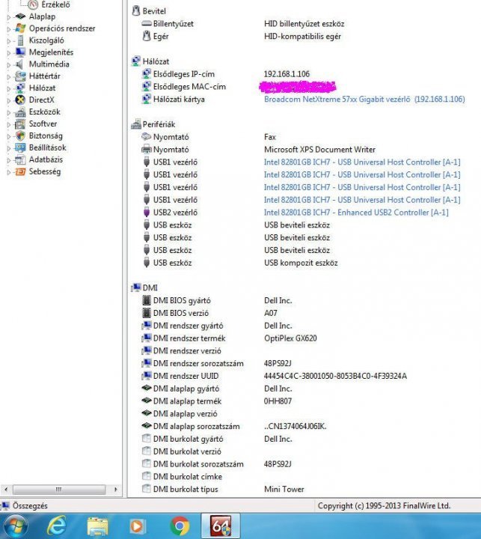Click the Billentyűzet keyboard icon
The height and width of the screenshot is (539, 481).
click(147, 23)
